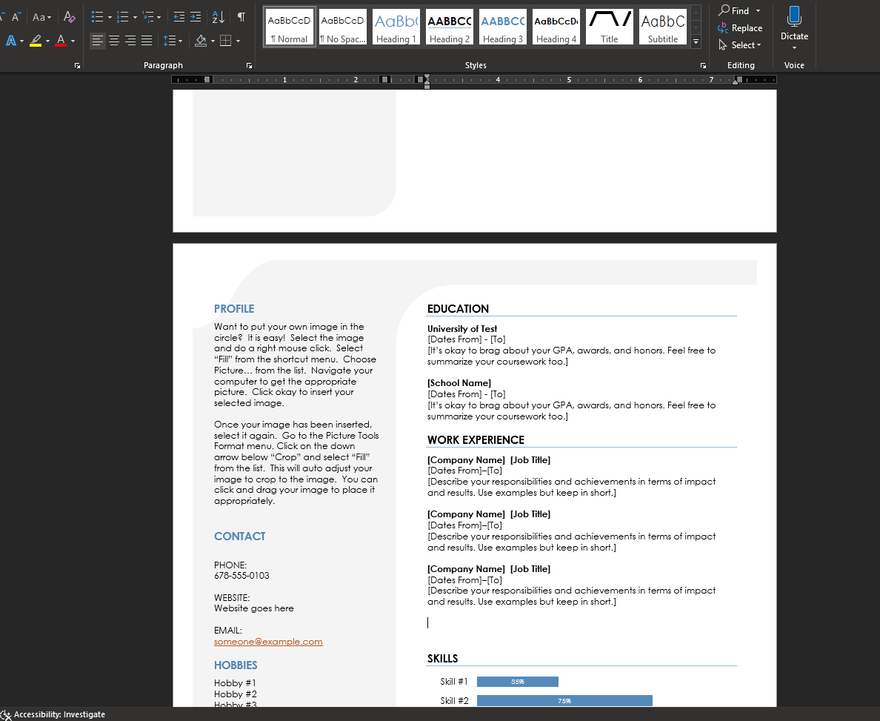The width and height of the screenshot is (880, 721).
Task: Apply Title style
Action: click(x=610, y=27)
